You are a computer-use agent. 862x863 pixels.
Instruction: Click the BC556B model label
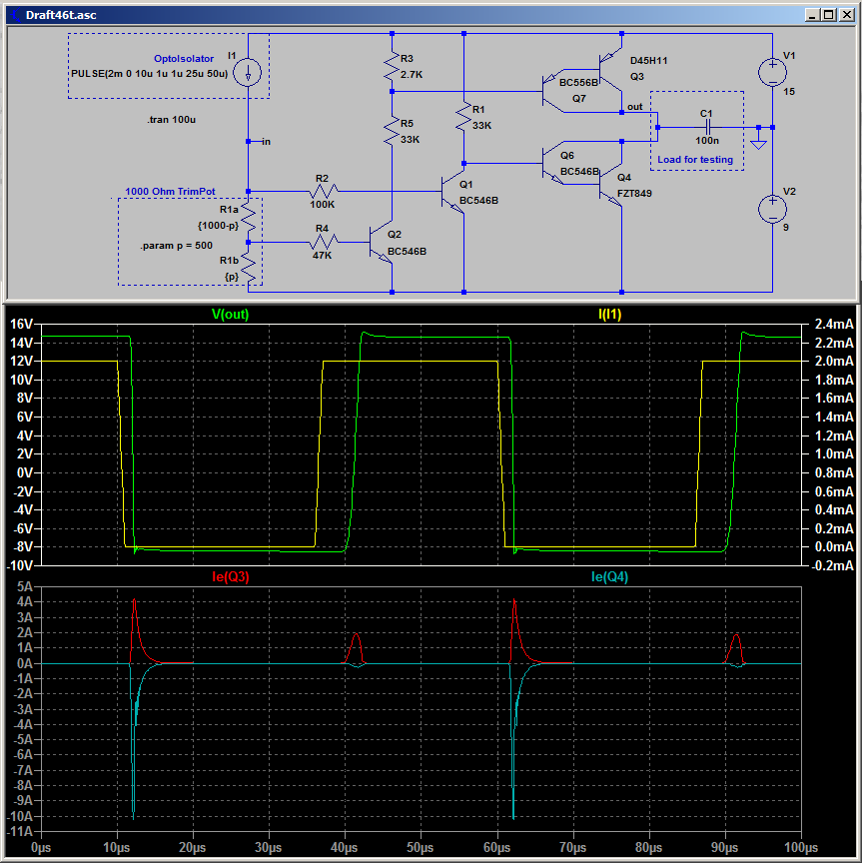(x=578, y=83)
